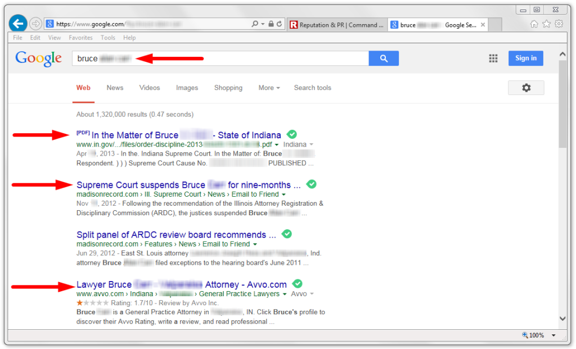576x349 pixels.
Task: Expand dropdown after madisonrecord Supreme Court URL
Action: pyautogui.click(x=283, y=194)
